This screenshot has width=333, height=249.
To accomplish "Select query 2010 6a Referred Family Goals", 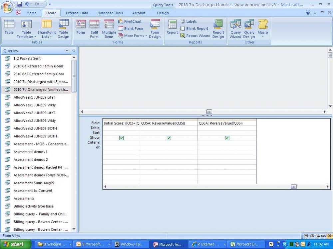I will [36, 66].
